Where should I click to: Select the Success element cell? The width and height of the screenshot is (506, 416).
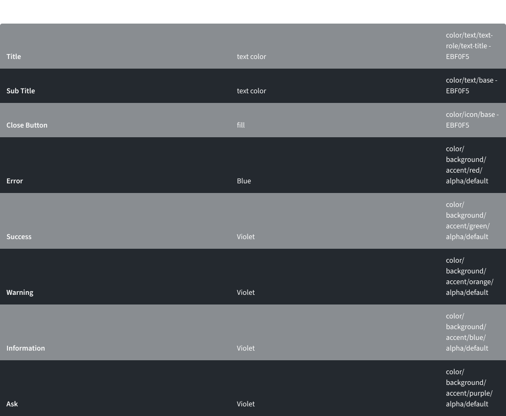click(x=19, y=236)
